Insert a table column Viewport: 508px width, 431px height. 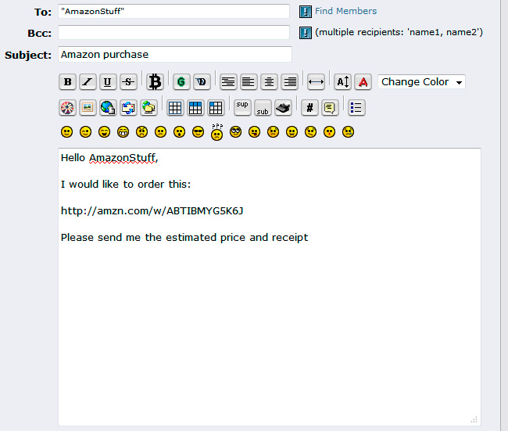pyautogui.click(x=216, y=108)
